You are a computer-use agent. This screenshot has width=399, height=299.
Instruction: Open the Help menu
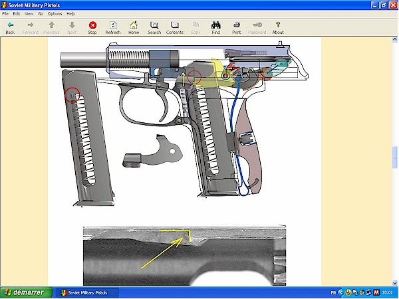coord(70,14)
